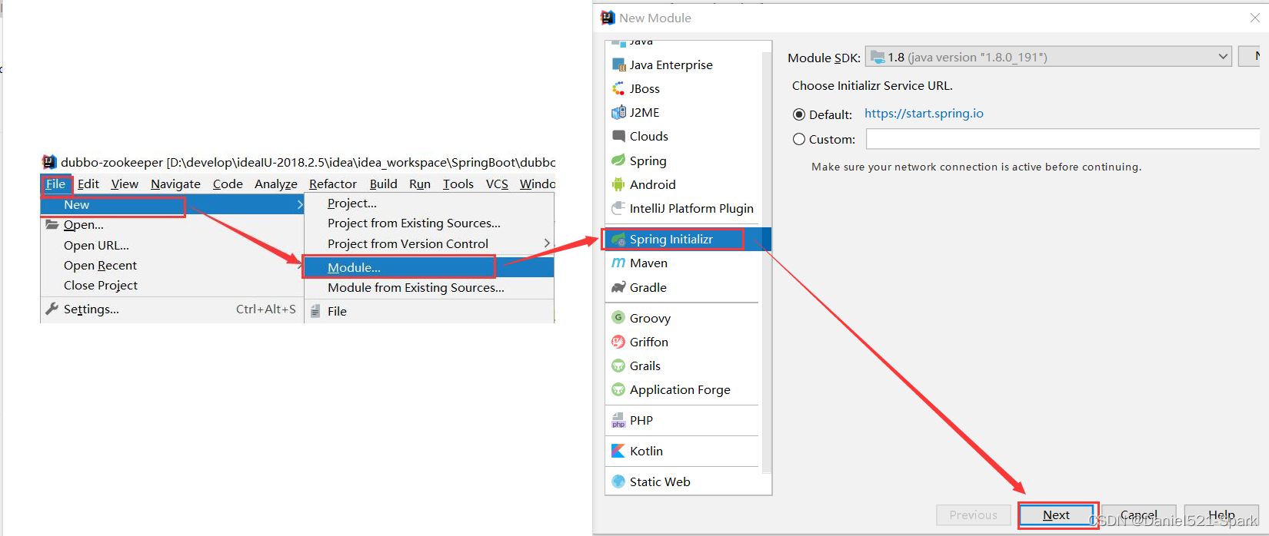
Task: Click the wrench icon beside Settings...
Action: coord(52,309)
